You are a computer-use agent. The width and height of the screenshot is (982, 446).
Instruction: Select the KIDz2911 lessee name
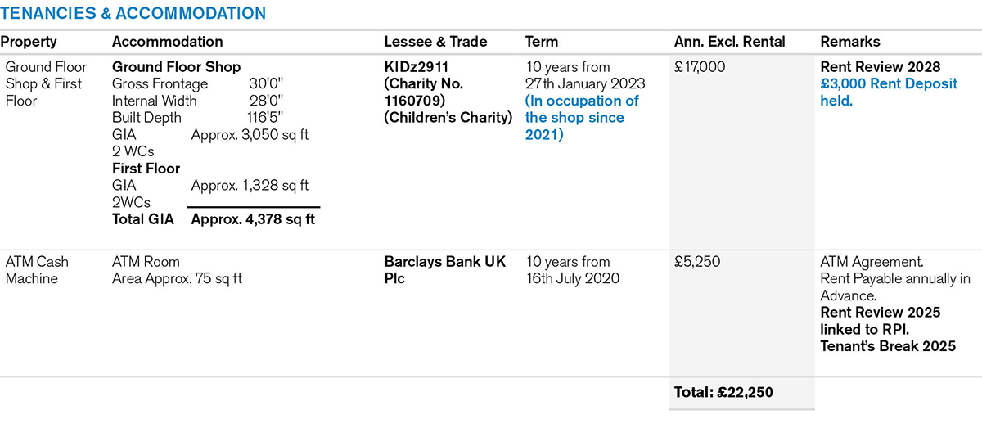(420, 67)
